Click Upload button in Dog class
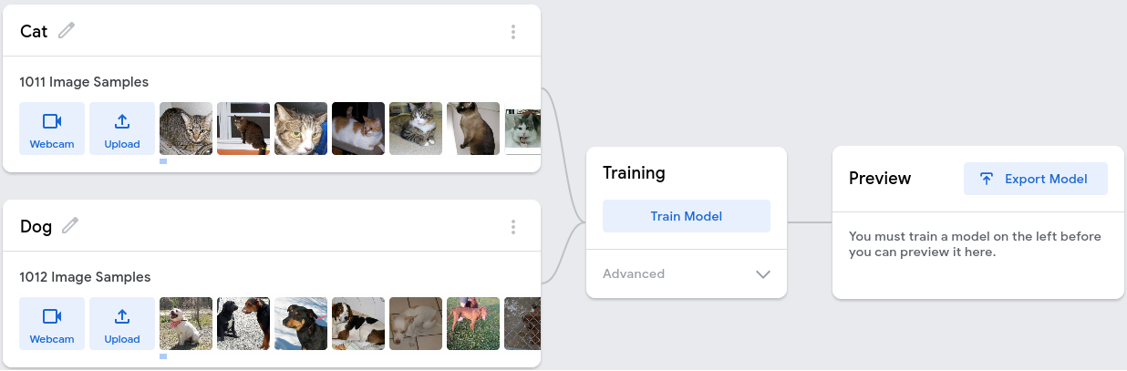The height and width of the screenshot is (371, 1127). (122, 324)
